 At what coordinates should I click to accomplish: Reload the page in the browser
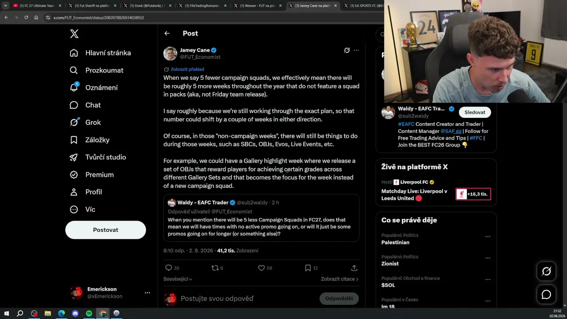click(x=26, y=17)
